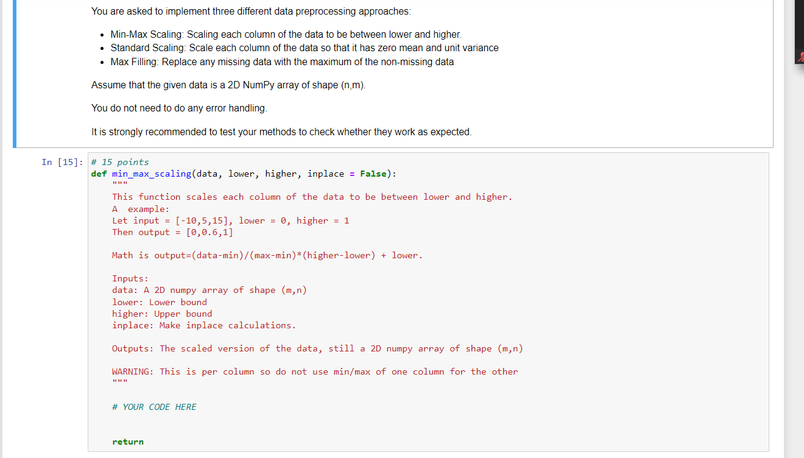Click the blue selection bar beside the markdown cell
This screenshot has height=458, width=804.
click(14, 73)
